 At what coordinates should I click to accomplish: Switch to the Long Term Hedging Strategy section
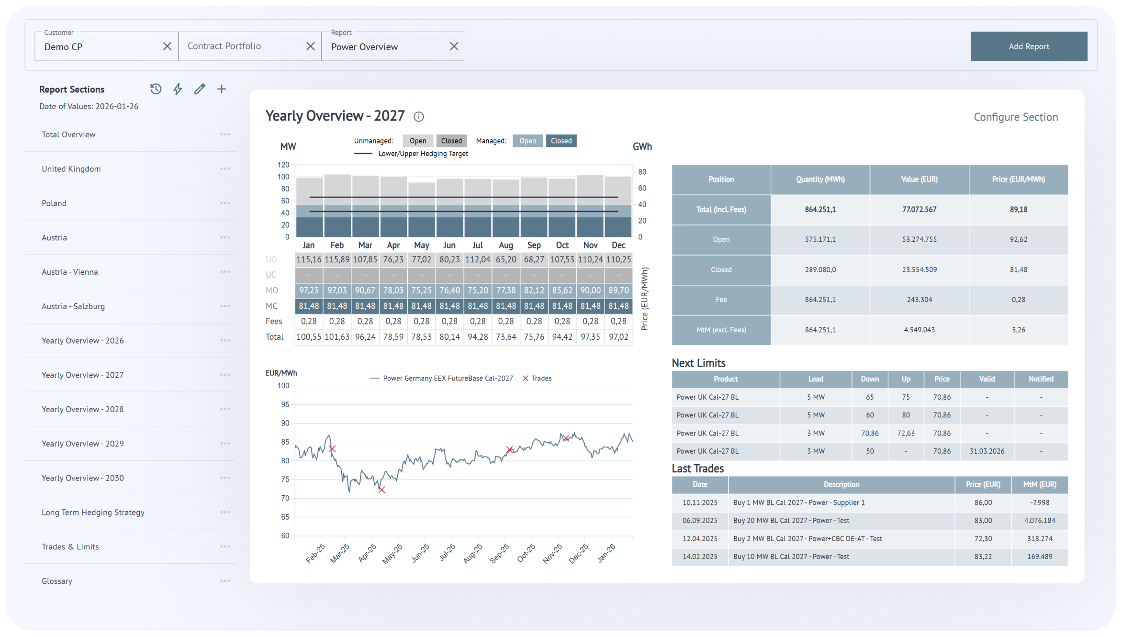[x=93, y=512]
